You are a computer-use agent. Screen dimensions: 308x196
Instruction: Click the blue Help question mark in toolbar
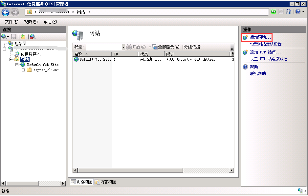297,12
